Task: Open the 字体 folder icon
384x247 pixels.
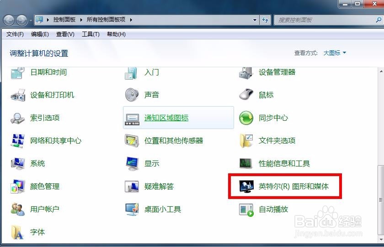Action: [18, 232]
